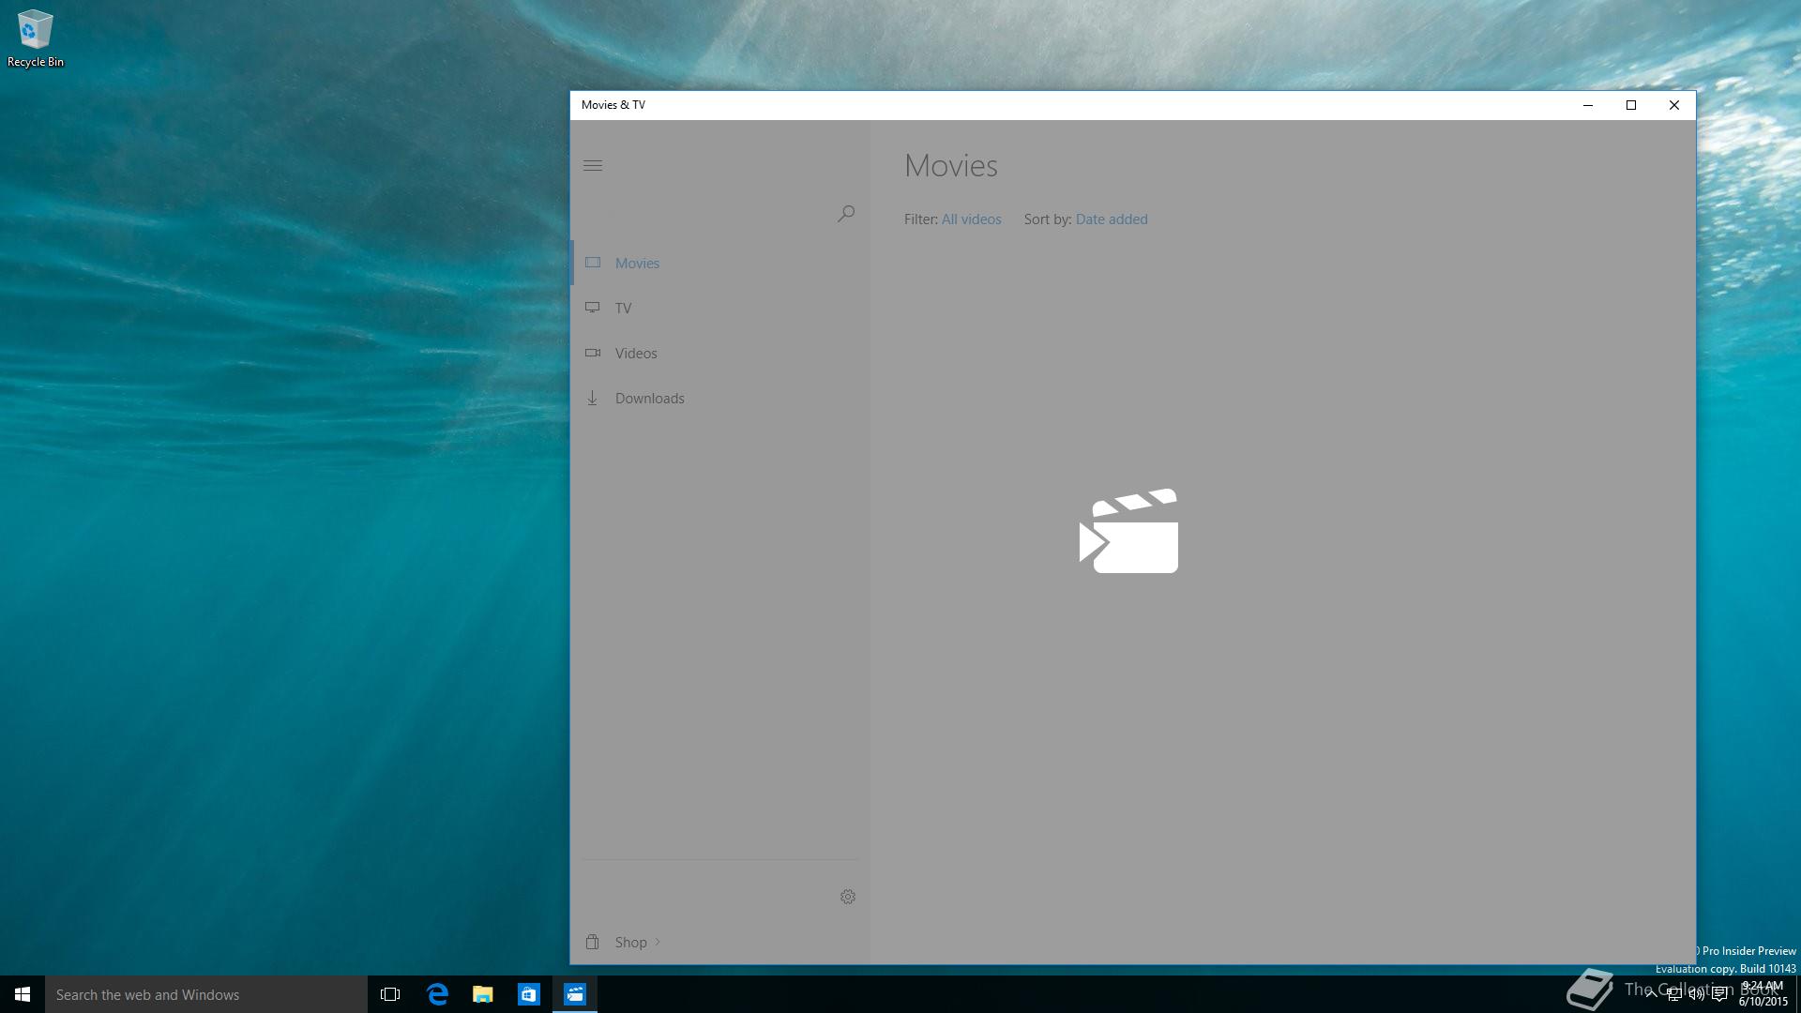This screenshot has height=1013, width=1801.
Task: Open the Shop link
Action: pyautogui.click(x=720, y=942)
